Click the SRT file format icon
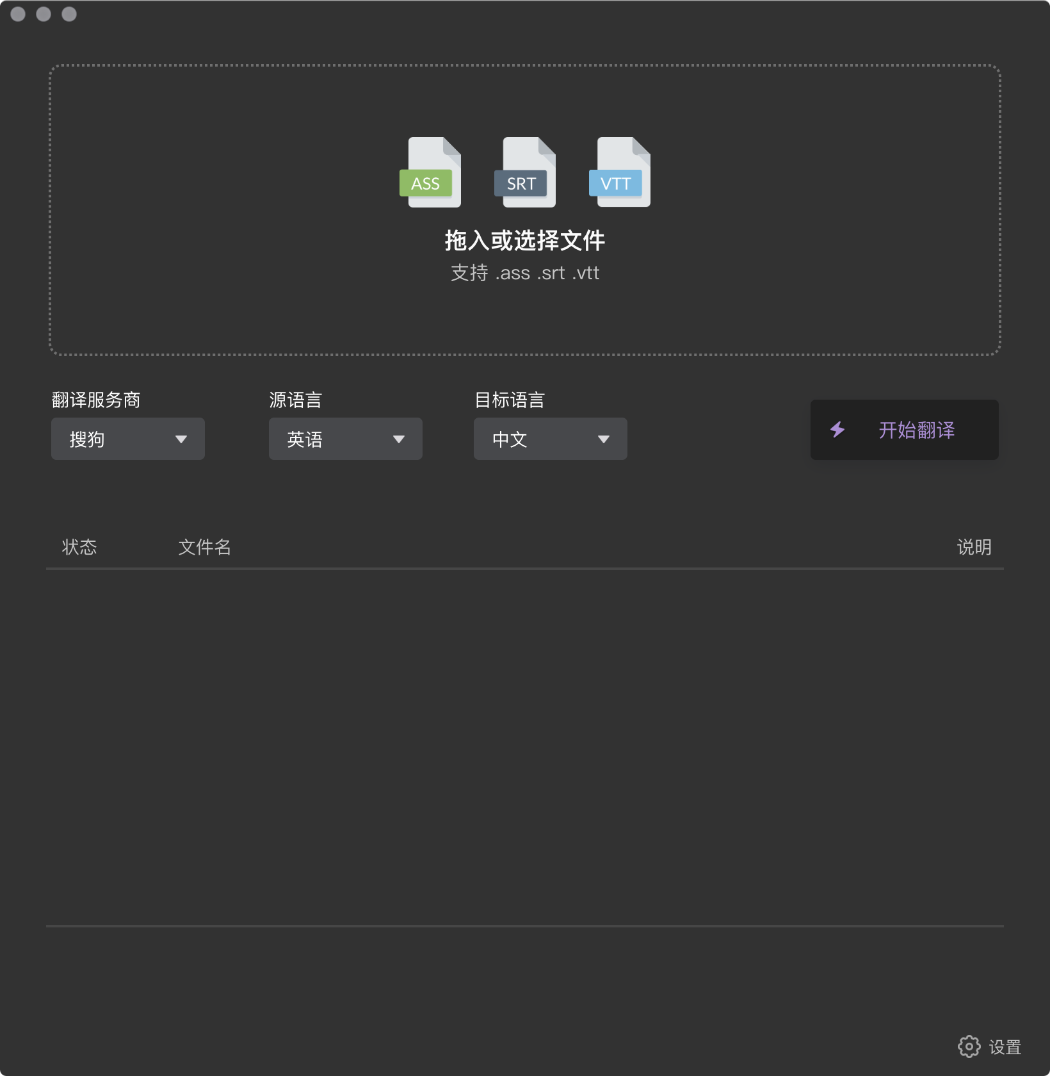Viewport: 1050px width, 1076px height. pyautogui.click(x=524, y=172)
